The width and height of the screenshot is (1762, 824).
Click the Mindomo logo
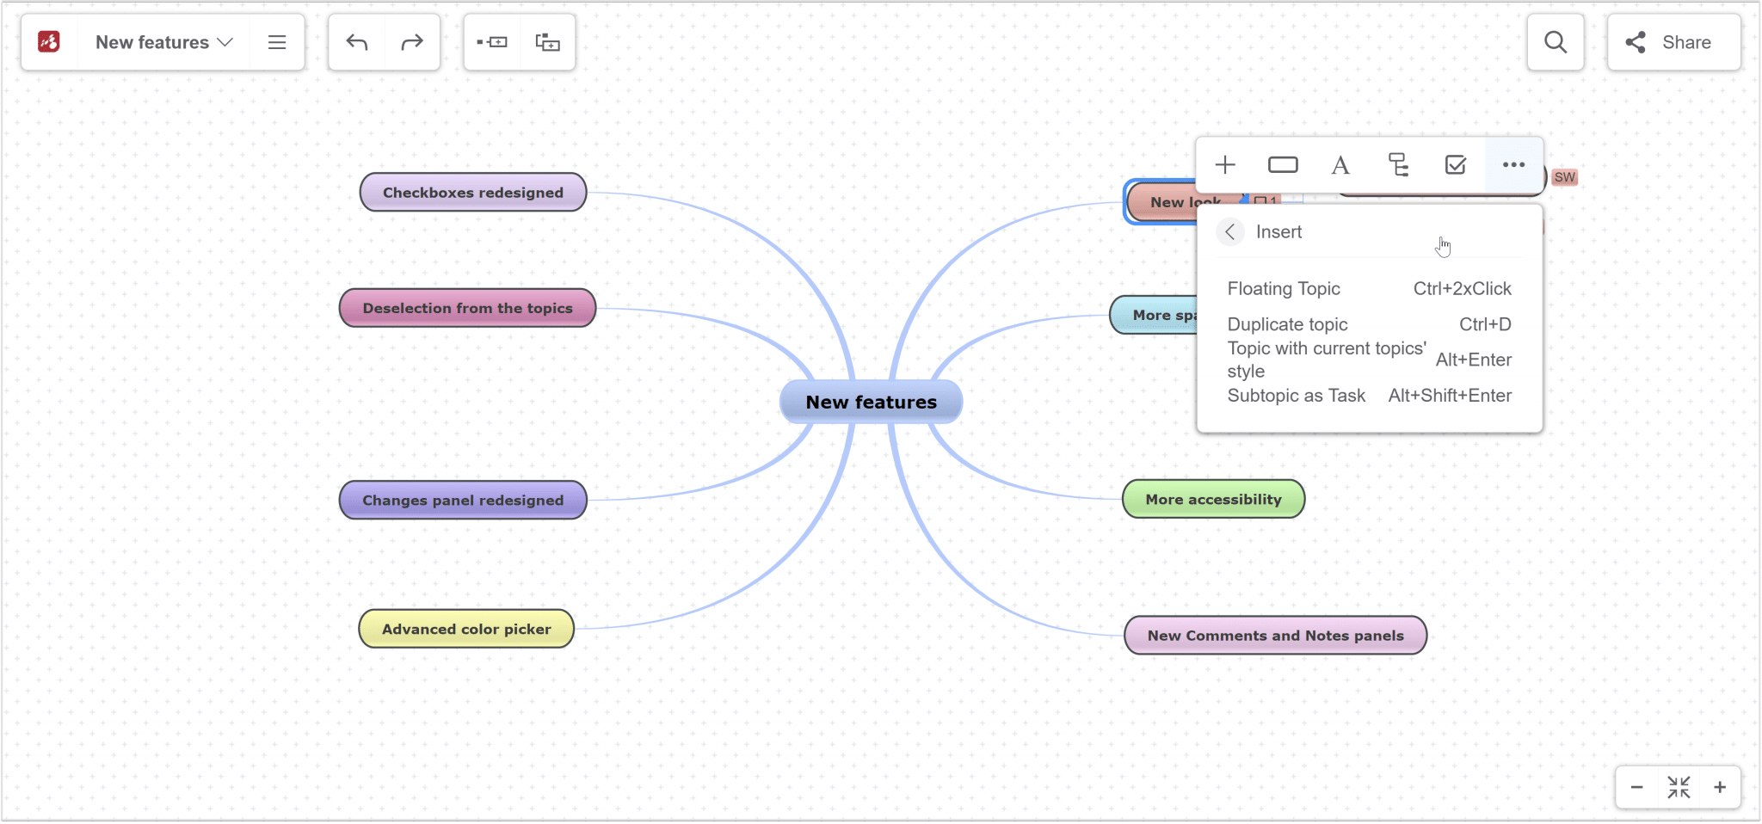tap(48, 41)
